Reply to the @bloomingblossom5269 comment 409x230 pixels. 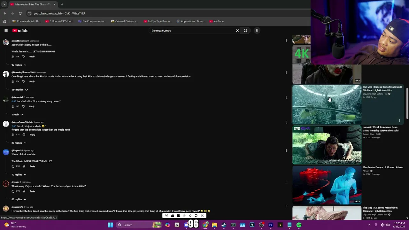pyautogui.click(x=32, y=81)
